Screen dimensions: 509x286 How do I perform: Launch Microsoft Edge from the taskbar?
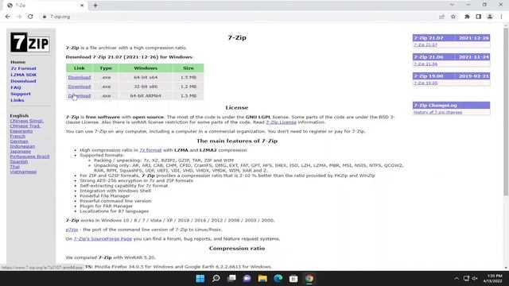click(278, 279)
